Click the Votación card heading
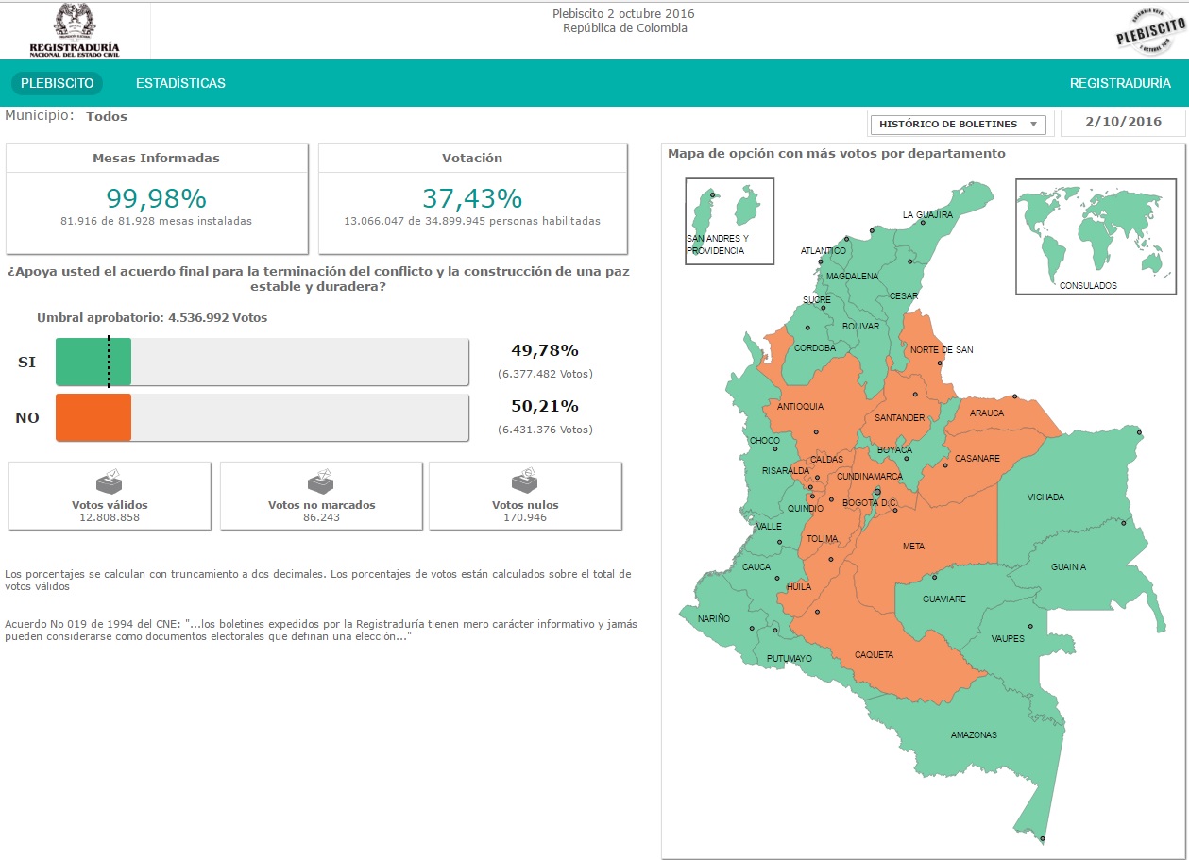Image resolution: width=1189 pixels, height=860 pixels. [472, 159]
